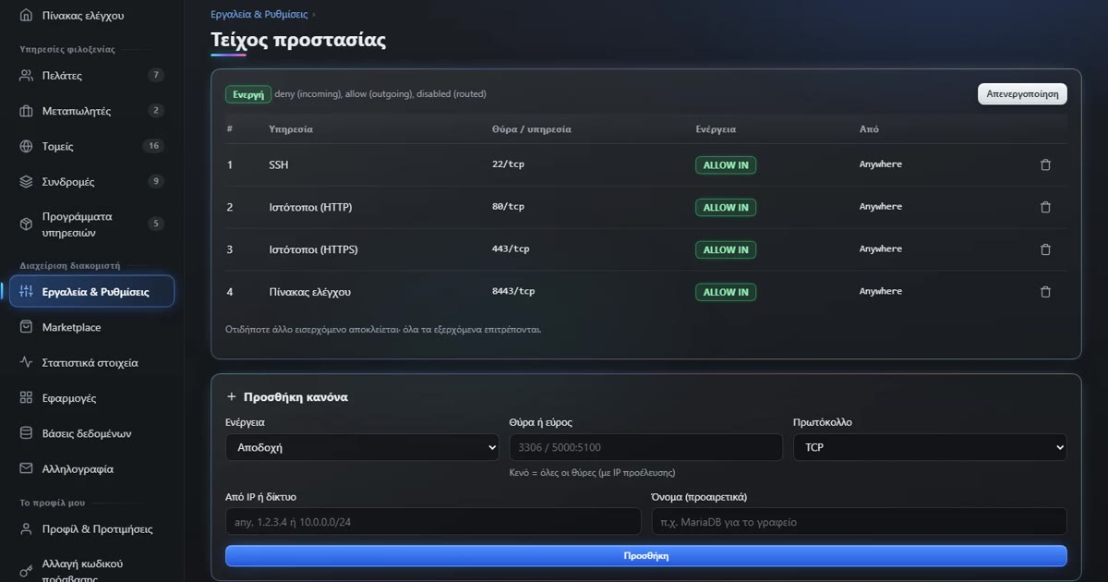Go to Τομείς section
The image size is (1108, 582).
pyautogui.click(x=91, y=146)
